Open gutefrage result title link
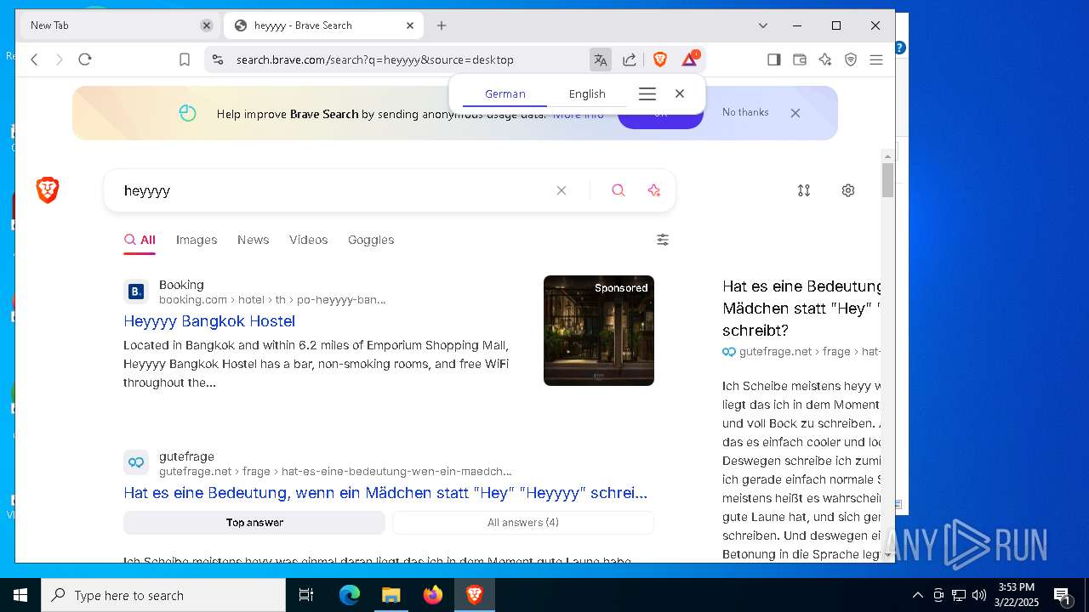Image resolution: width=1089 pixels, height=612 pixels. (x=385, y=493)
